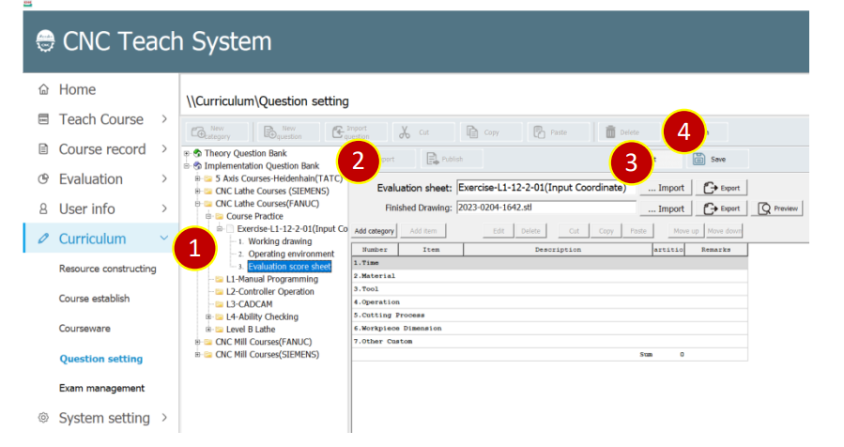The image size is (844, 447).
Task: Collapse the CNC Lathe Courses(FANUC) folder
Action: 197,204
